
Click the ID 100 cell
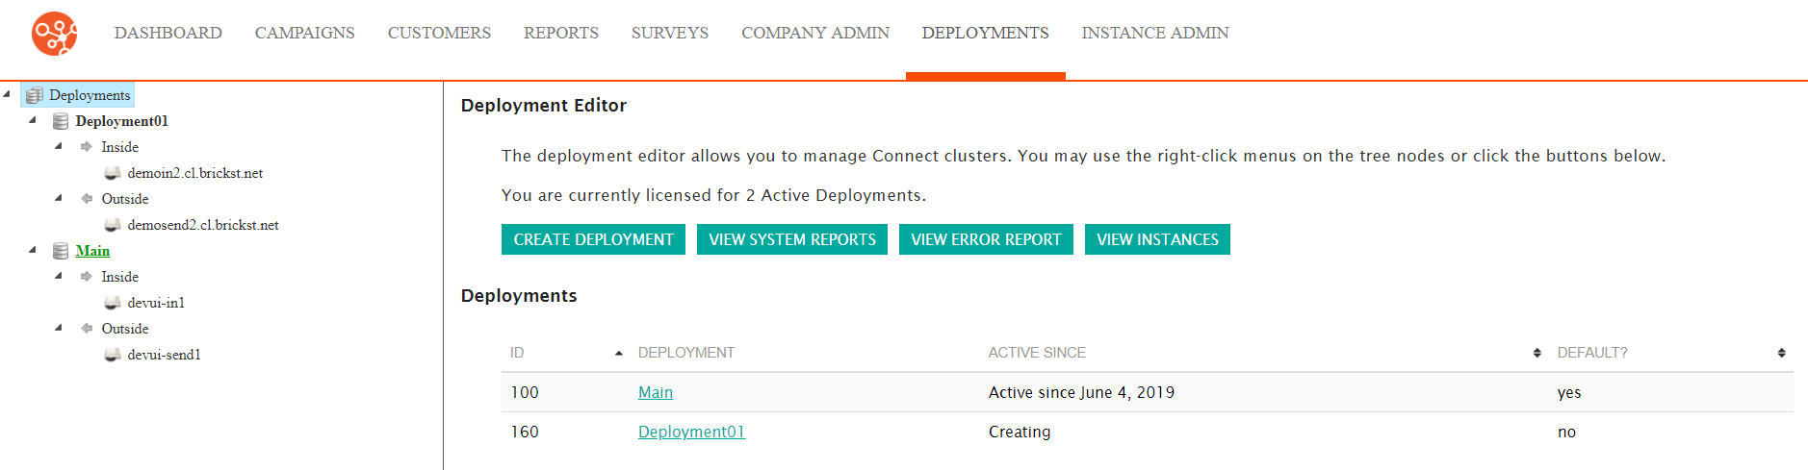(525, 392)
